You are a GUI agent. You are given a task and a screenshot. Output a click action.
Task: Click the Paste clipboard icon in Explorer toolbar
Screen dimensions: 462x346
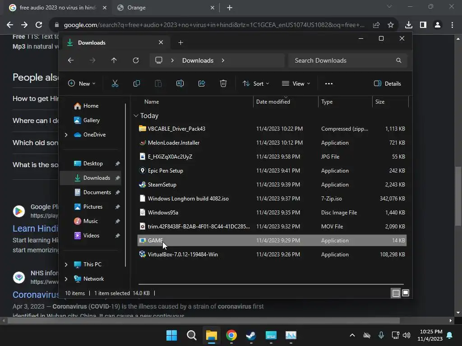158,83
